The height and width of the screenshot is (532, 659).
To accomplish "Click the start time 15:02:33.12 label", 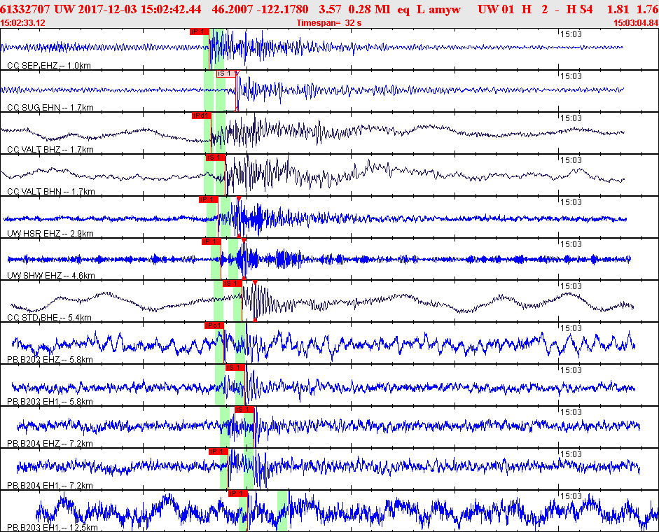I will click(24, 22).
